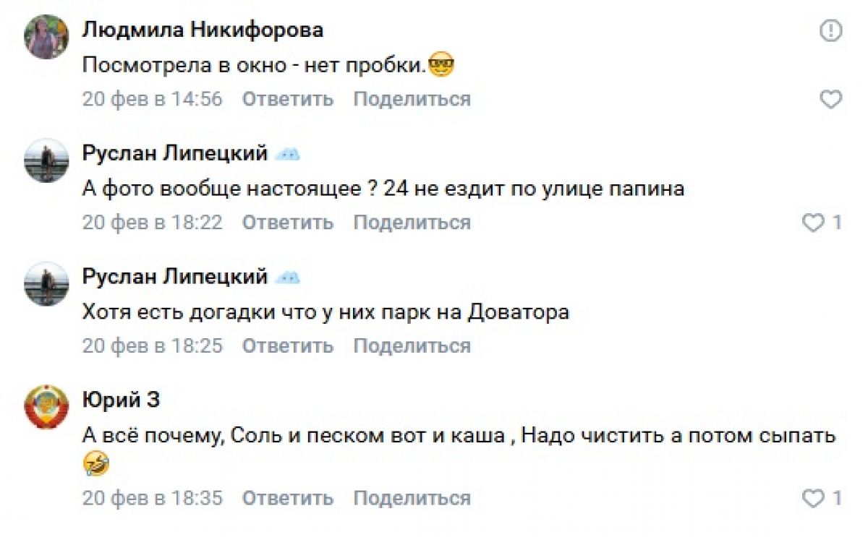This screenshot has width=868, height=537.
Task: Open Юрий З profile via name
Action: tap(121, 400)
